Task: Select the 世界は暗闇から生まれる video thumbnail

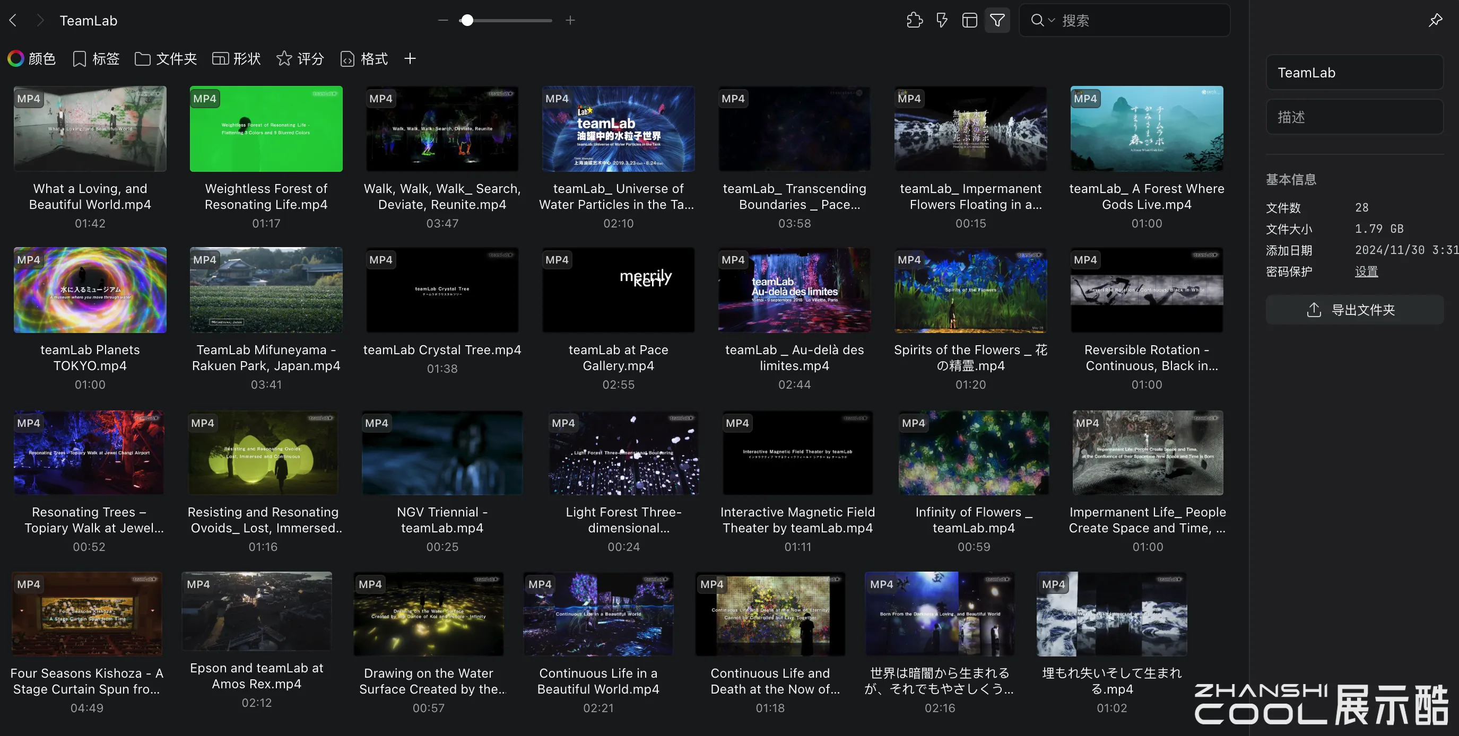Action: click(x=940, y=614)
